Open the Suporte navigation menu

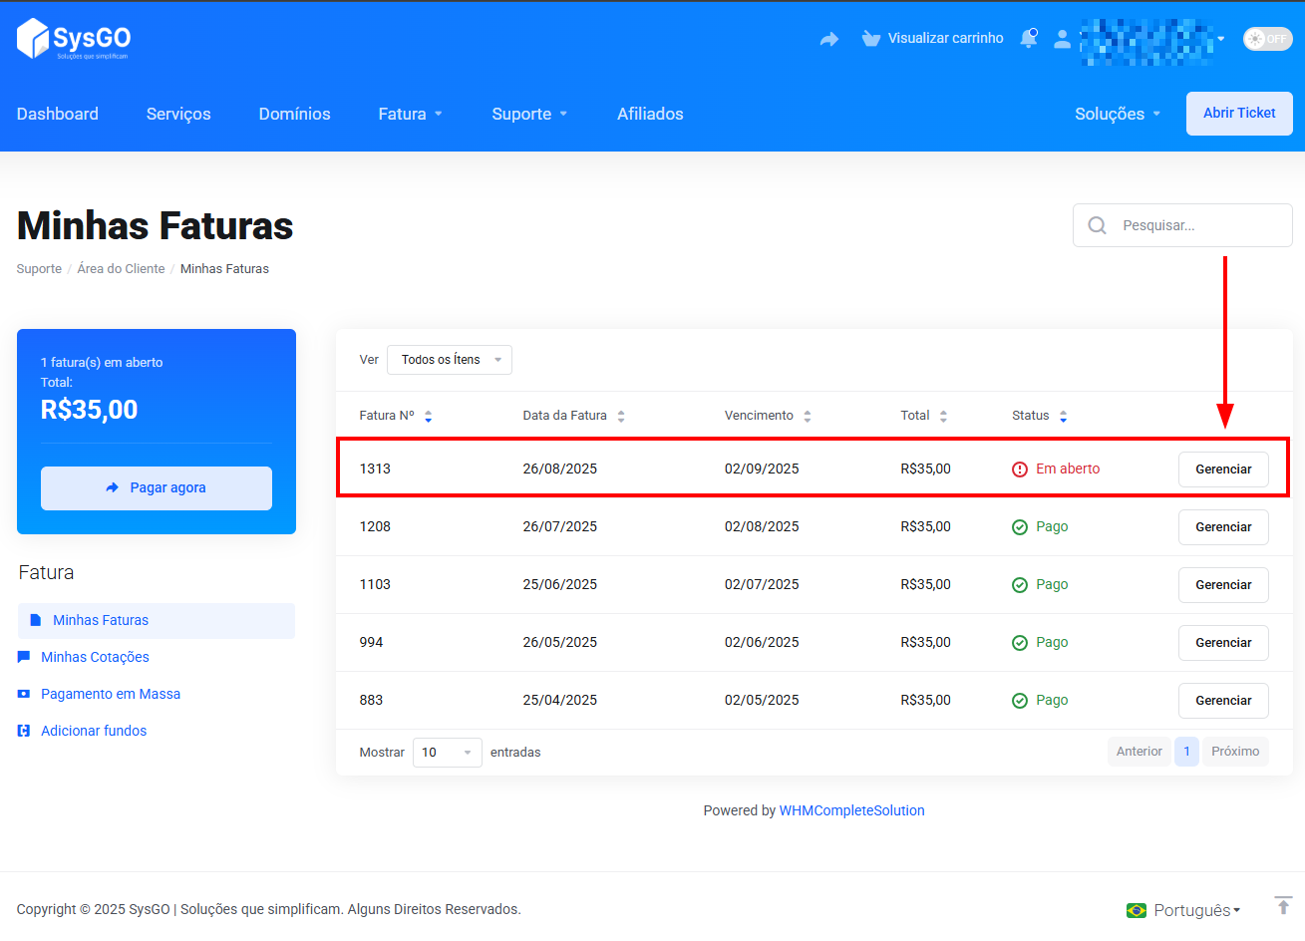(x=529, y=114)
